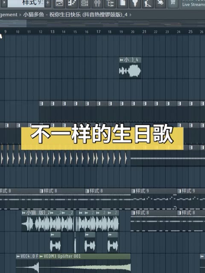Select the 小..)_4 audio clip at bar 19
The width and height of the screenshot is (205, 273).
coord(130,68)
